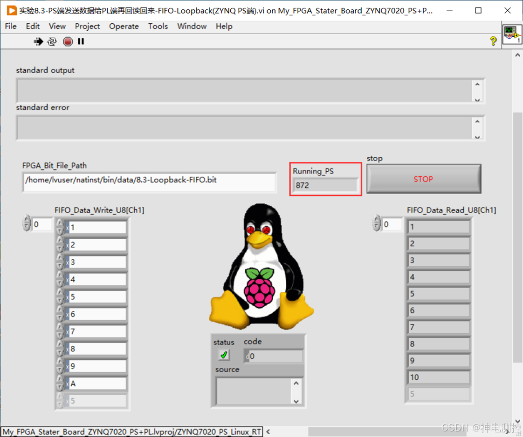Image resolution: width=523 pixels, height=437 pixels.
Task: Click the FIFO_Data_Write index value field
Action: pyautogui.click(x=42, y=224)
